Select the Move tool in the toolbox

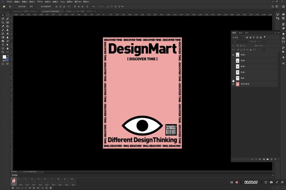pos(3,15)
